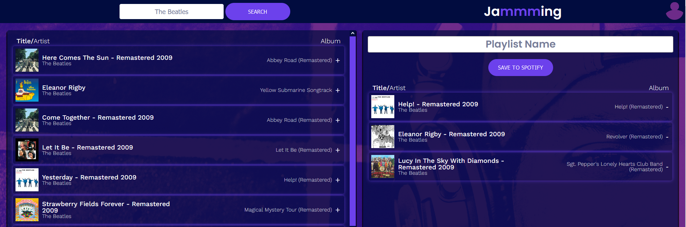
Task: Open the user profile avatar icon
Action: (x=674, y=11)
